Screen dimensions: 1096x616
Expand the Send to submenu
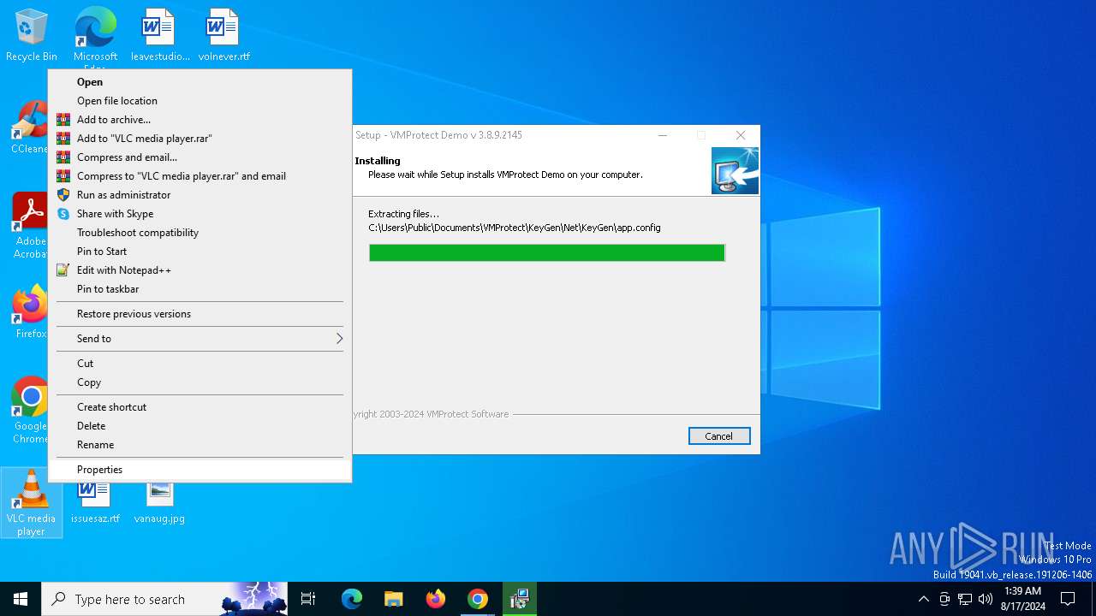(200, 339)
